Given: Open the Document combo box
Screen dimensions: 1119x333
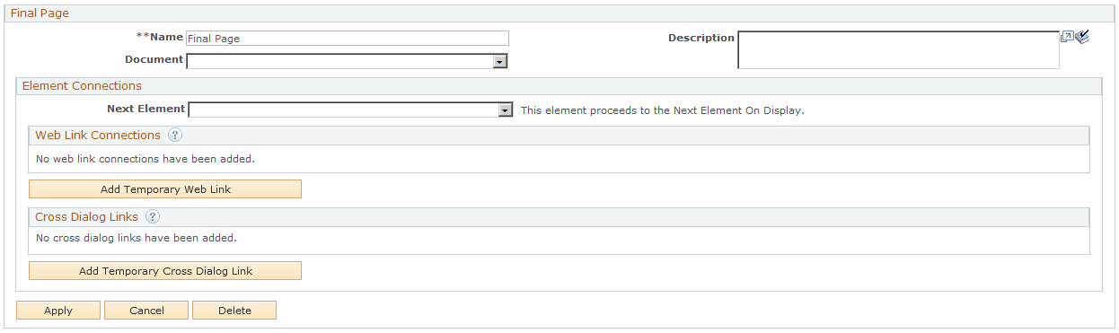Looking at the screenshot, I should click(348, 61).
